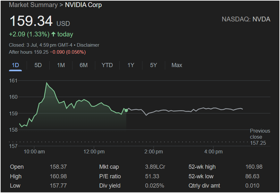This screenshot has height=193, width=280.
Task: Click the Previous close 157.25 label
Action: click(260, 137)
